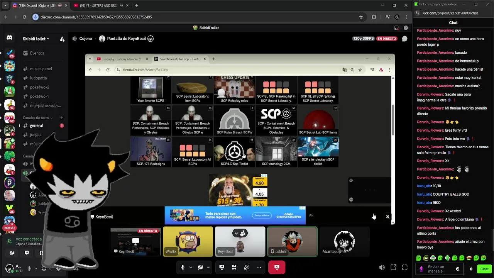
Task: Open the soundboard icon in call controls
Action: pyautogui.click(x=246, y=267)
